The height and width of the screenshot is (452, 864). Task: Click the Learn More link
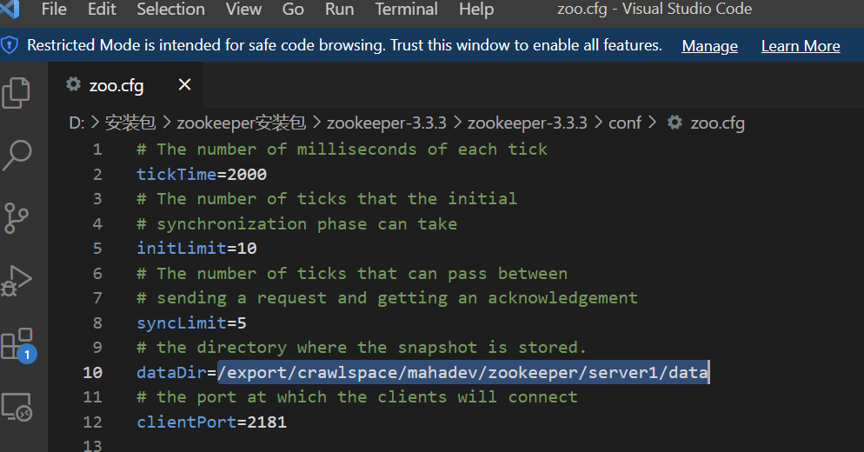click(x=801, y=46)
